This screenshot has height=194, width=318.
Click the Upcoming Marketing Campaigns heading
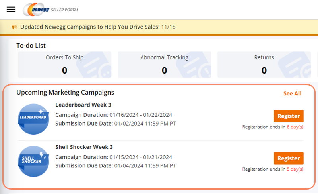(65, 92)
